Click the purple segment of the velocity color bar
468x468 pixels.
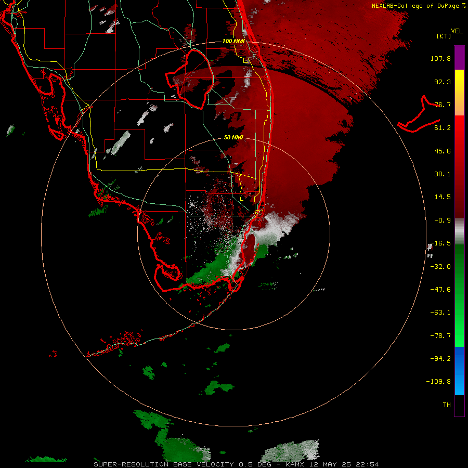click(459, 58)
